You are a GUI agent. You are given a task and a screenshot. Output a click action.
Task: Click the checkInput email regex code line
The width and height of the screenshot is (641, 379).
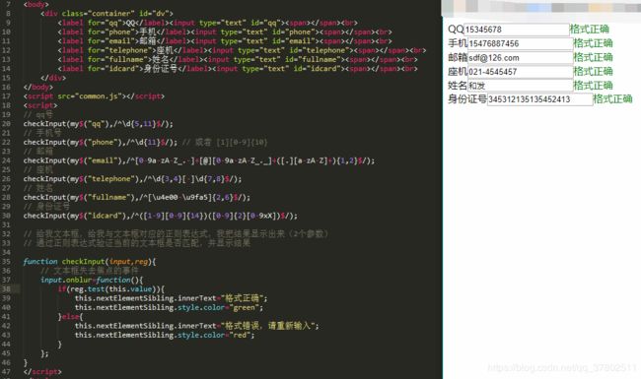[198, 160]
